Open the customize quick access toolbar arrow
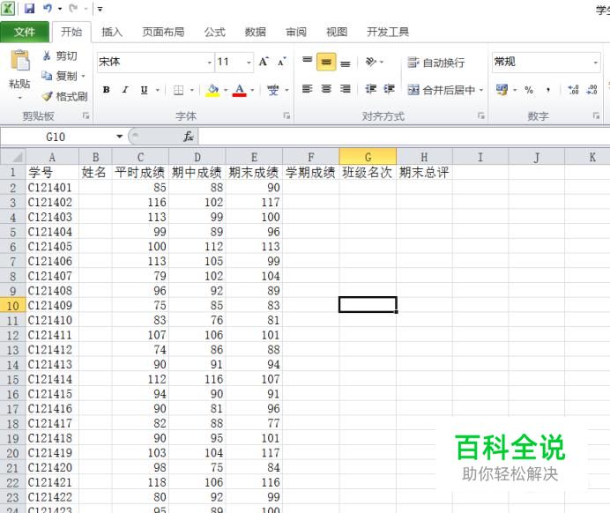 [100, 9]
